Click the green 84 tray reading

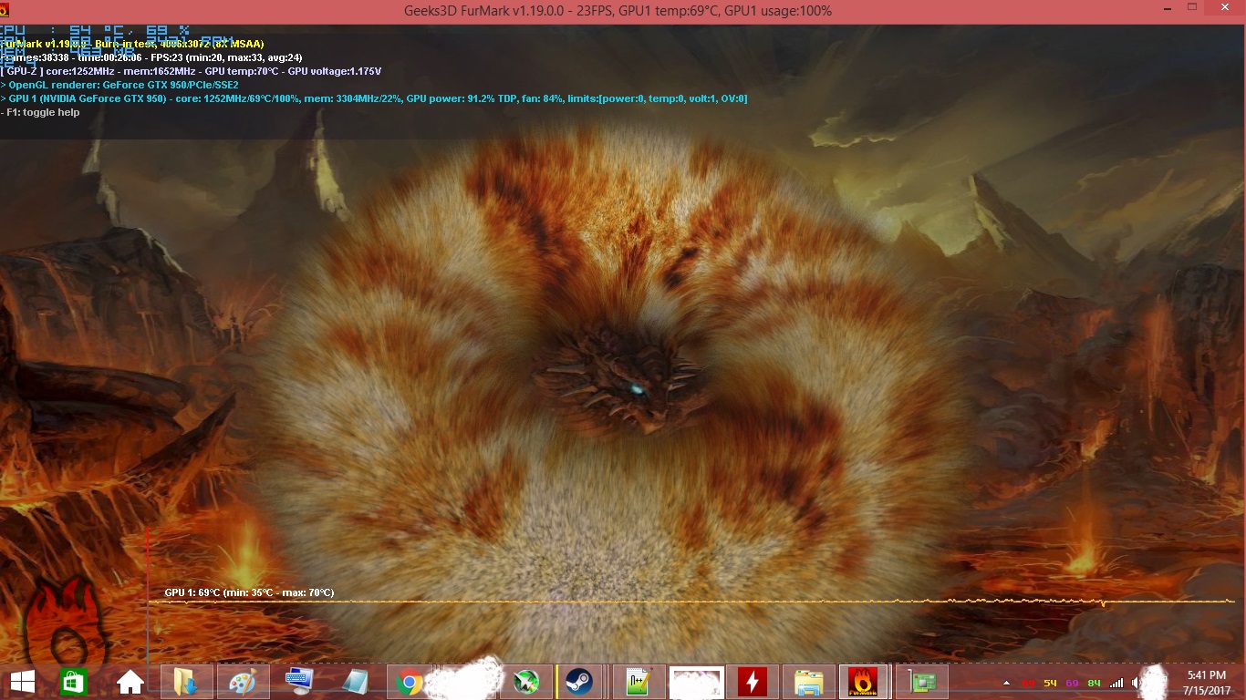point(1094,683)
